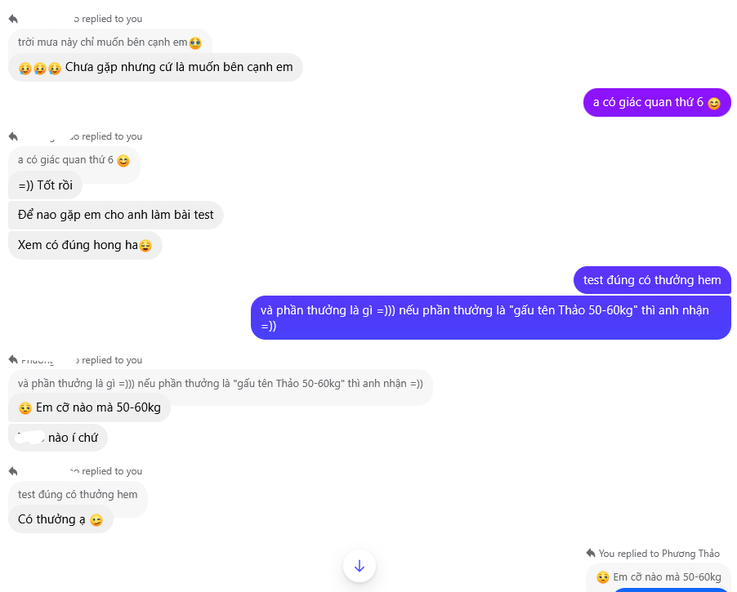
Task: Click the "Xem có đúng hong ha" message
Action: [x=85, y=245]
